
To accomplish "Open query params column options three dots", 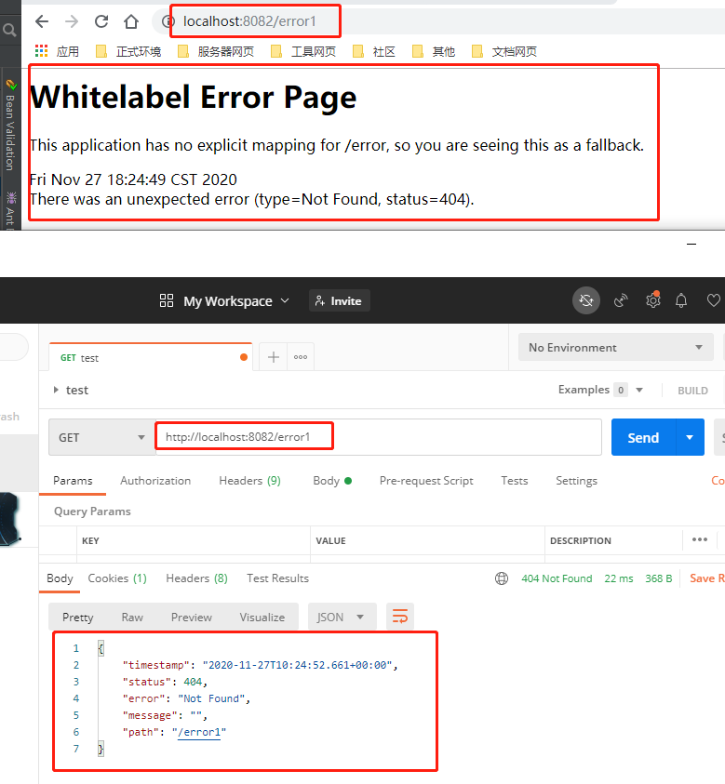I will (x=700, y=539).
